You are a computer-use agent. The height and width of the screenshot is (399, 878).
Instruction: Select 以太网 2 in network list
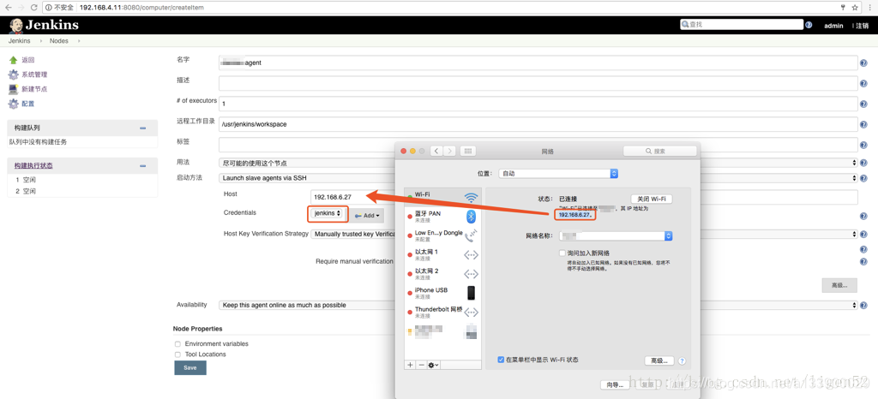pos(442,274)
